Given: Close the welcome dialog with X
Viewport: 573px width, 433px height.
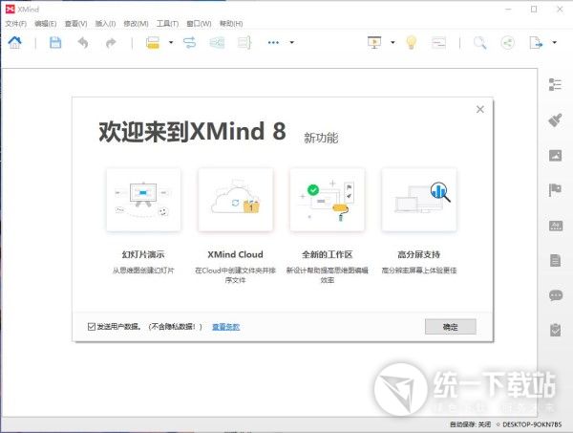Looking at the screenshot, I should [480, 109].
